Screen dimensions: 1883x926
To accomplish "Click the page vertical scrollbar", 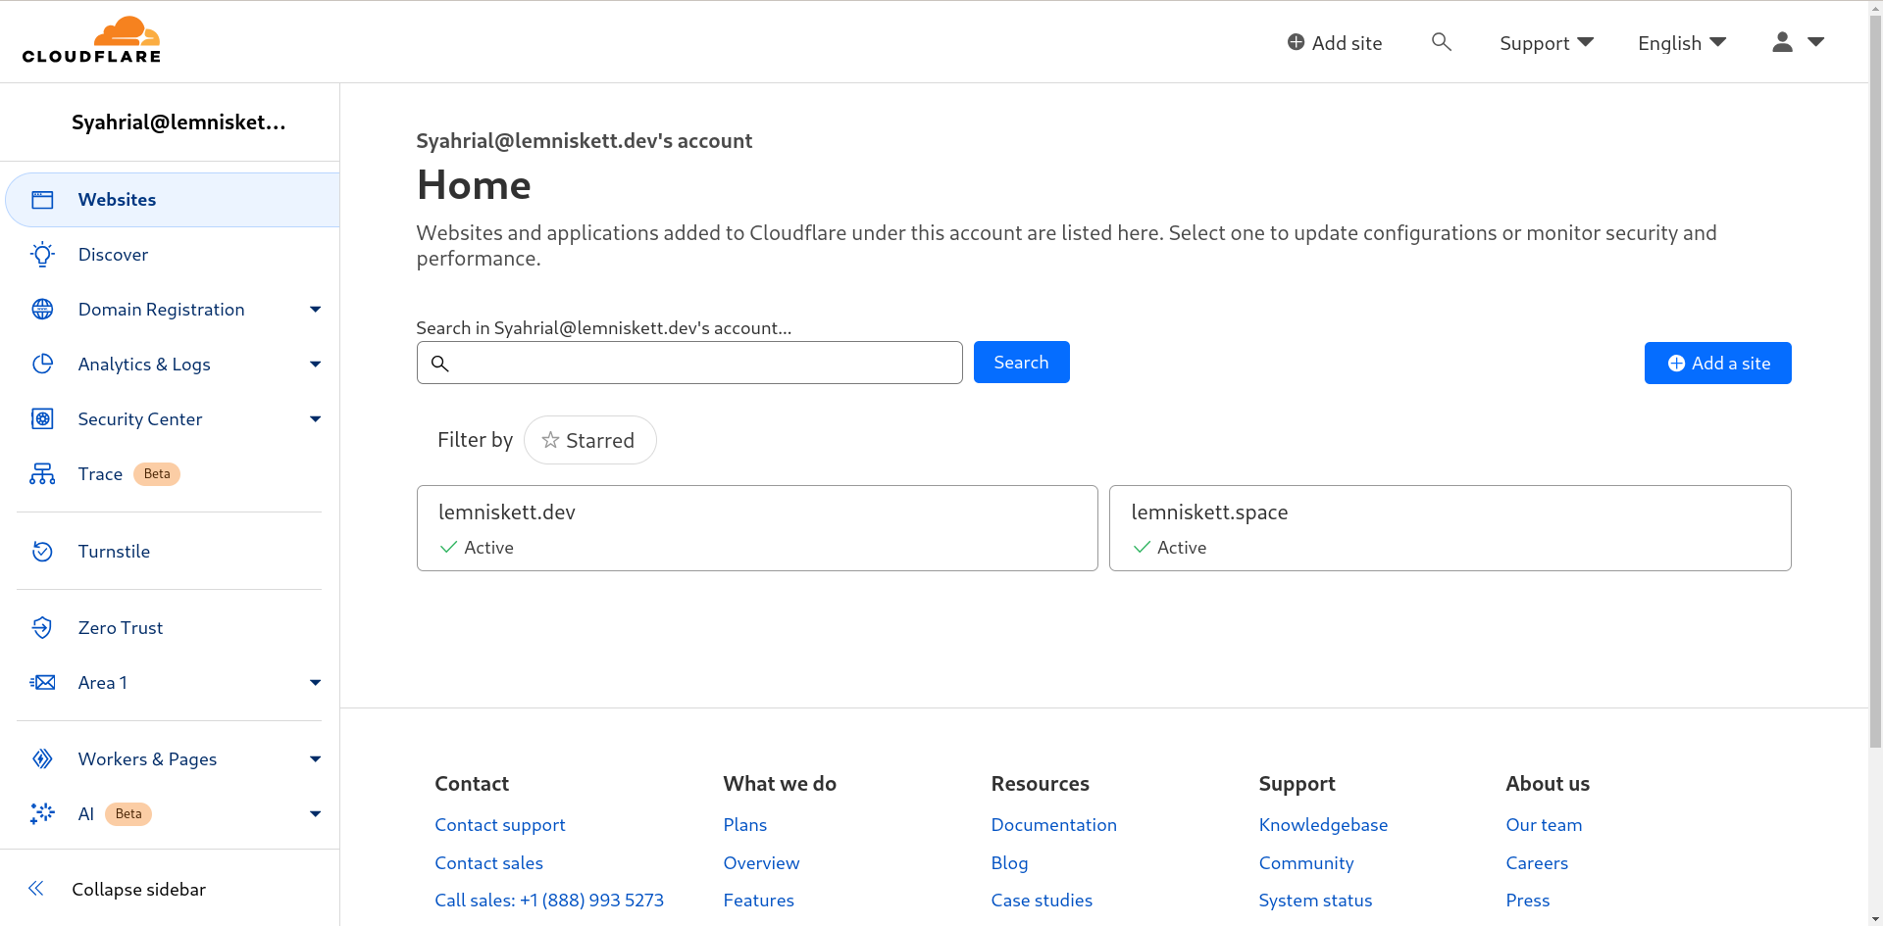I will point(1875,382).
